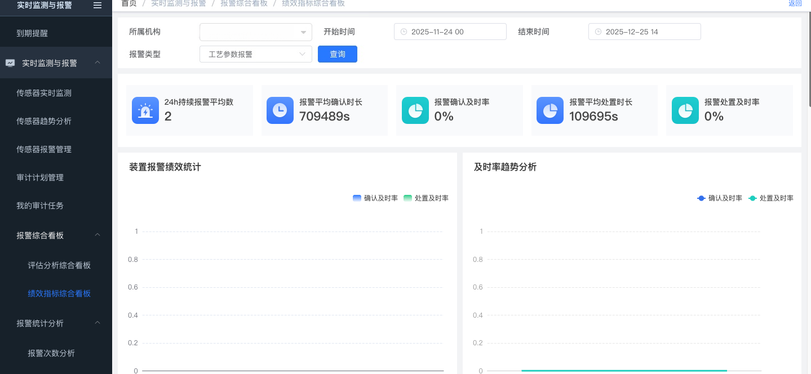Viewport: 811px width, 374px height.
Task: Click the pie chart icon beside 报警处置及时率
Action: click(685, 110)
